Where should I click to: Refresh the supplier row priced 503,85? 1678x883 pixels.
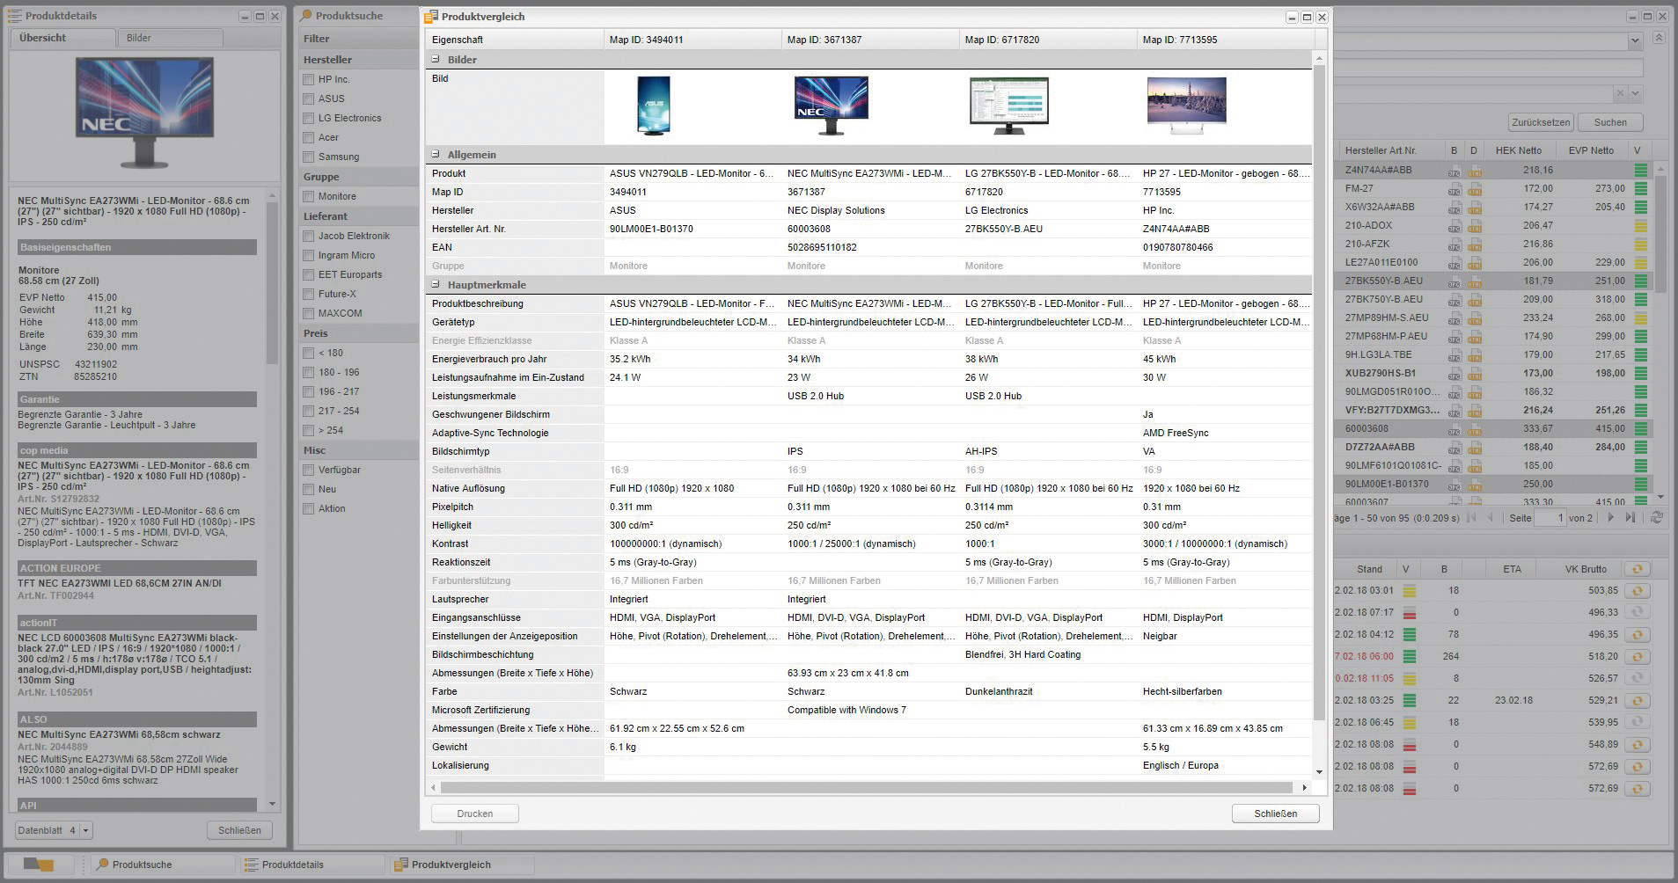tap(1637, 591)
